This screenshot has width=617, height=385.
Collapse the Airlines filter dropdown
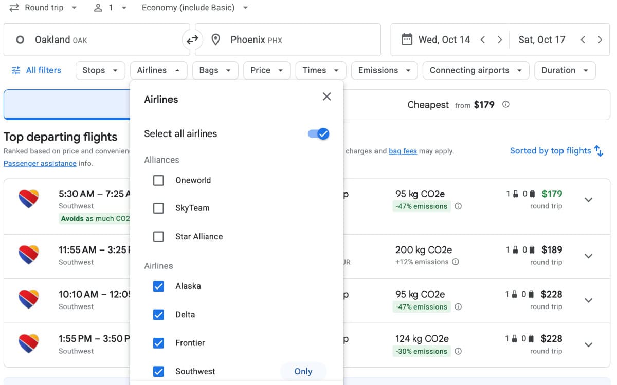tap(158, 70)
